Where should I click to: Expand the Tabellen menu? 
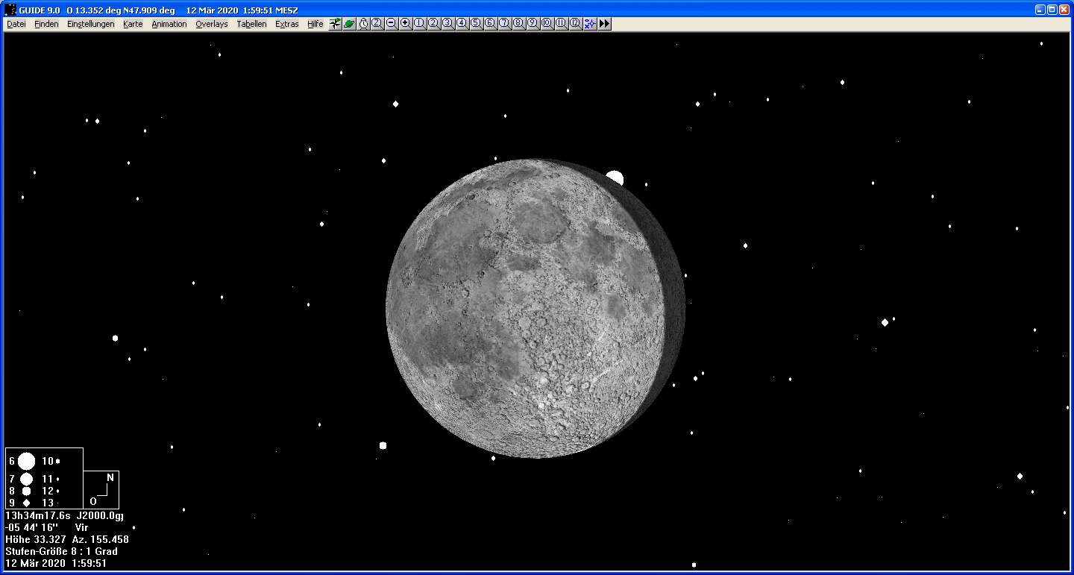click(251, 24)
